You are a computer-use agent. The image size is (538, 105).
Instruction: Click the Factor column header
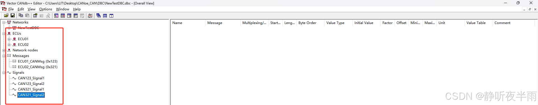coord(388,23)
